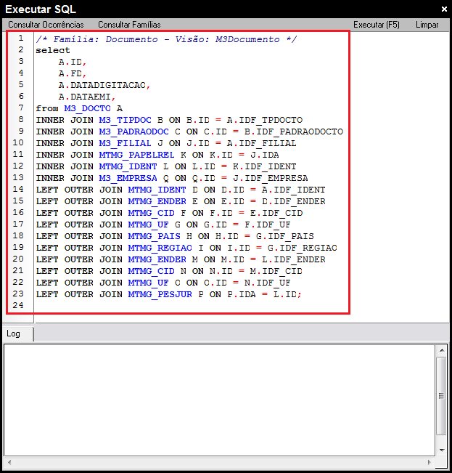Click the comment line 'Família: Documento - Visão: M3Documento'

coord(167,39)
